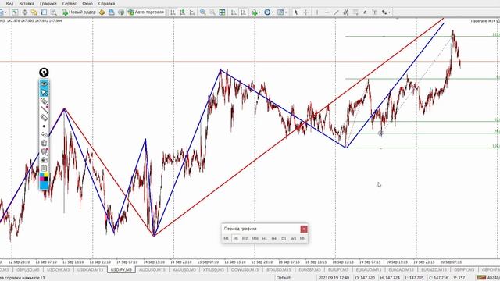Select the trendline drawing tool
500x281 pixels.
click(336, 12)
